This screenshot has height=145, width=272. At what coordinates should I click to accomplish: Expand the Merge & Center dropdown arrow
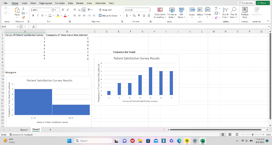(121, 16)
